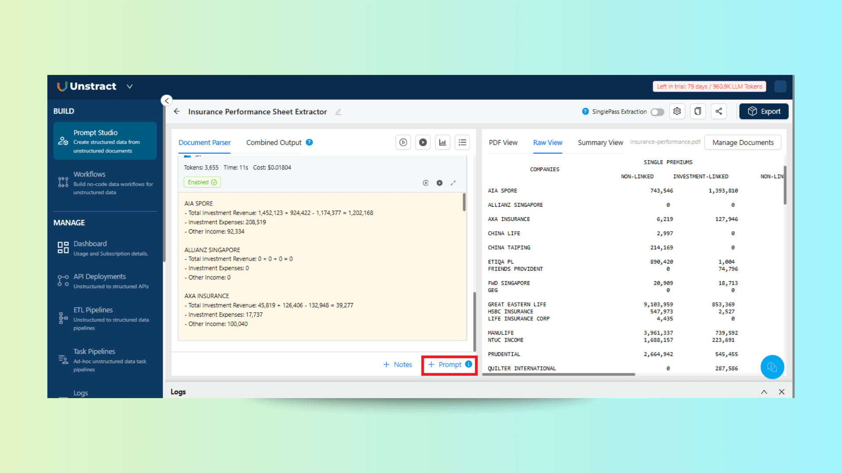Open the project settings gear icon
Screen dimensions: 842x473
tap(677, 111)
